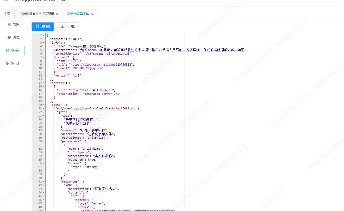Click the "Generated server url" description
344x211 pixels.
pos(102,94)
